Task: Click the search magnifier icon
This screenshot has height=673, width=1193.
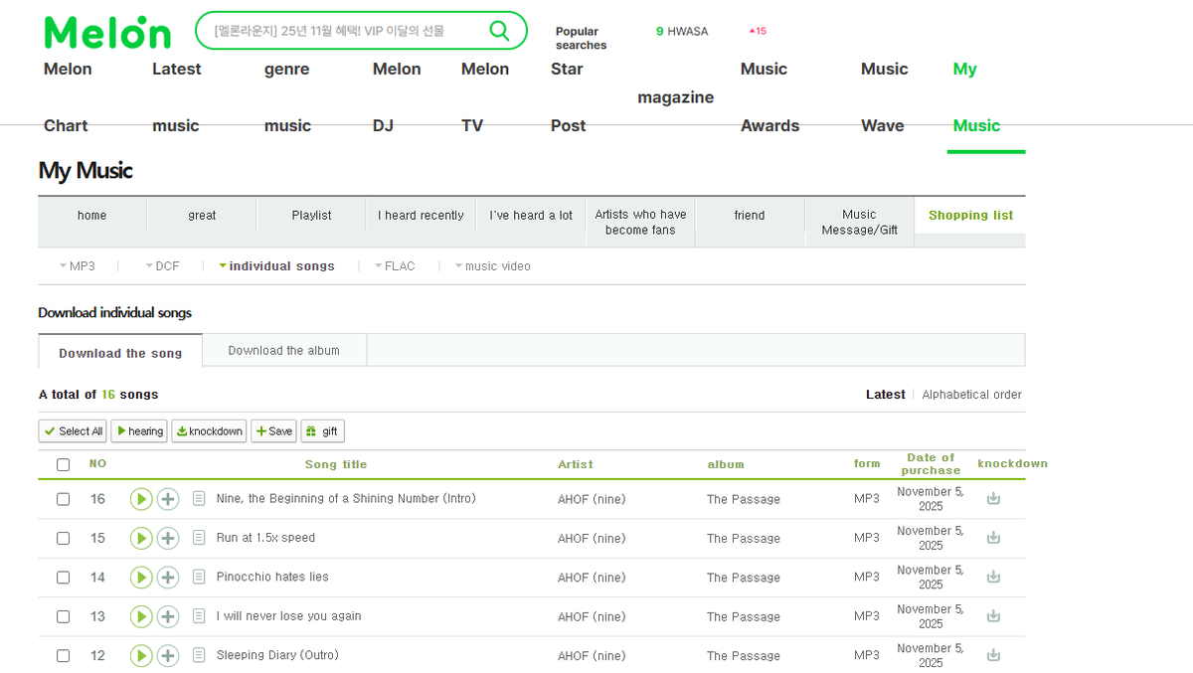Action: coord(499,31)
